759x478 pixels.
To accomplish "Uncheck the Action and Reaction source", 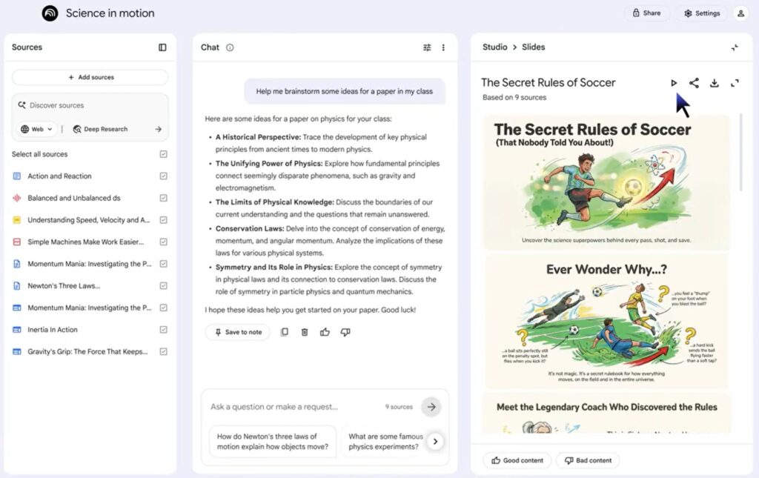I will tap(163, 176).
